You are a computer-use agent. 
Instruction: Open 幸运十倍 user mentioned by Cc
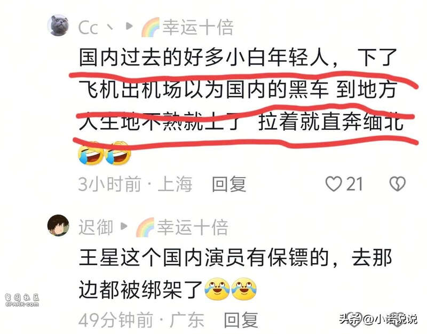198,27
